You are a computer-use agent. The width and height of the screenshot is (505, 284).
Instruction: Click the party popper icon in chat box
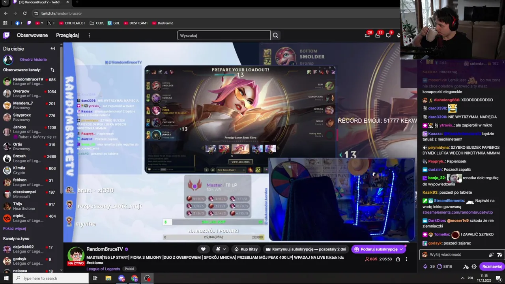491,254
